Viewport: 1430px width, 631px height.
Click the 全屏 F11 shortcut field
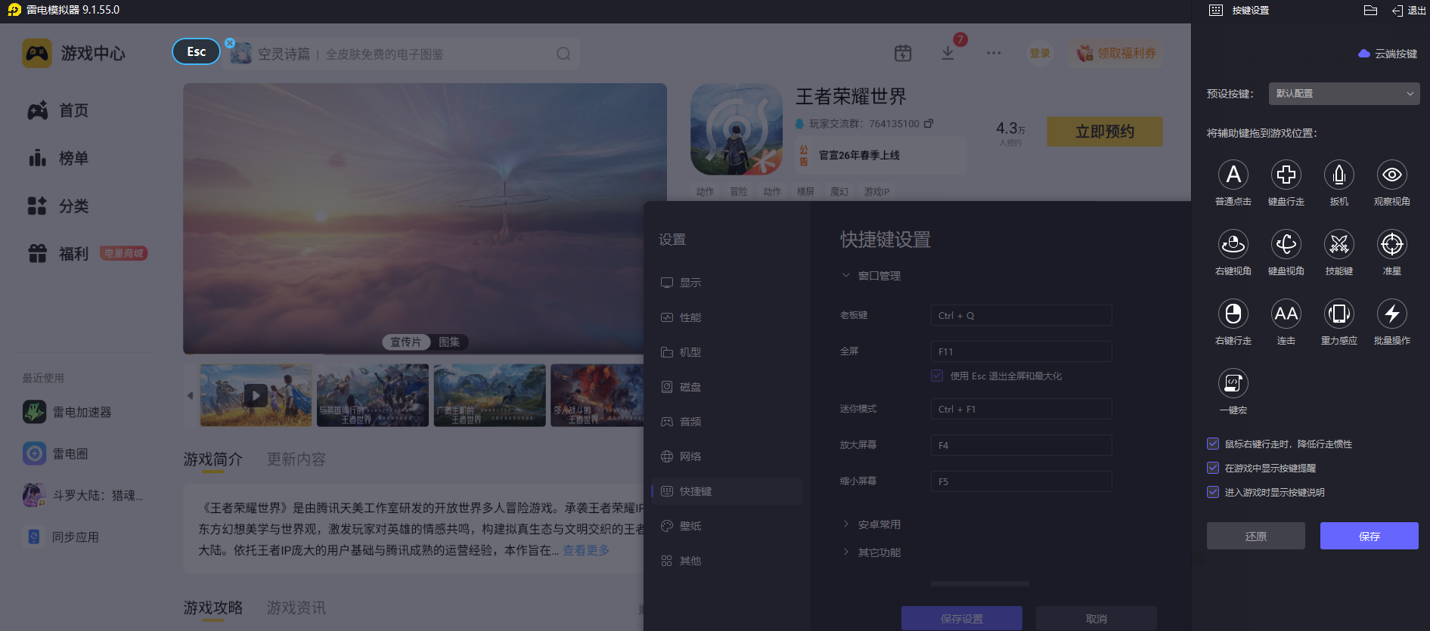(1022, 351)
